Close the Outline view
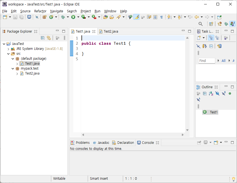The width and height of the screenshot is (237, 183). (x=216, y=87)
